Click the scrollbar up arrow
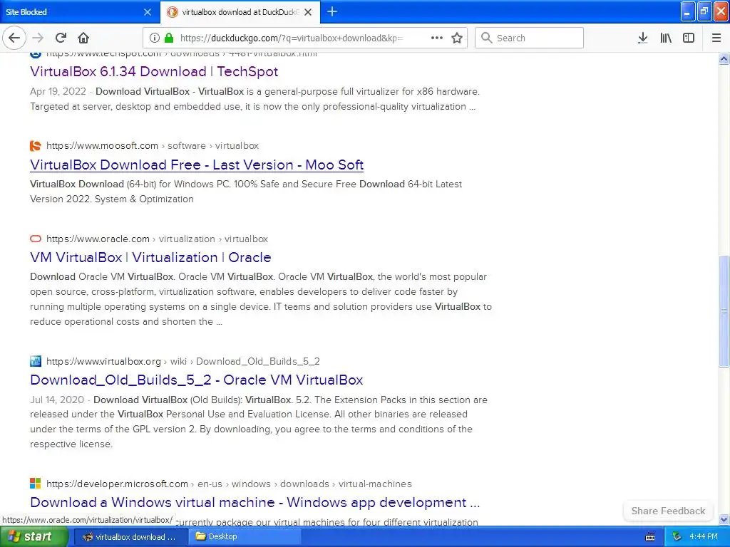Image resolution: width=730 pixels, height=547 pixels. point(724,58)
